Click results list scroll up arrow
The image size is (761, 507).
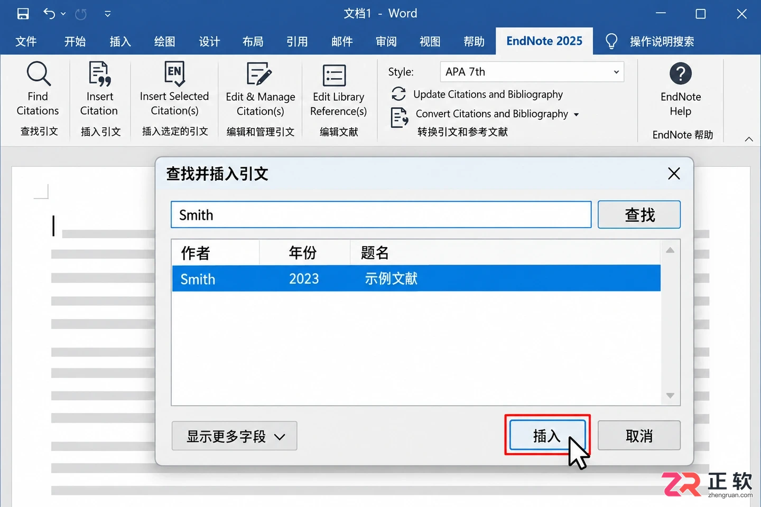670,250
